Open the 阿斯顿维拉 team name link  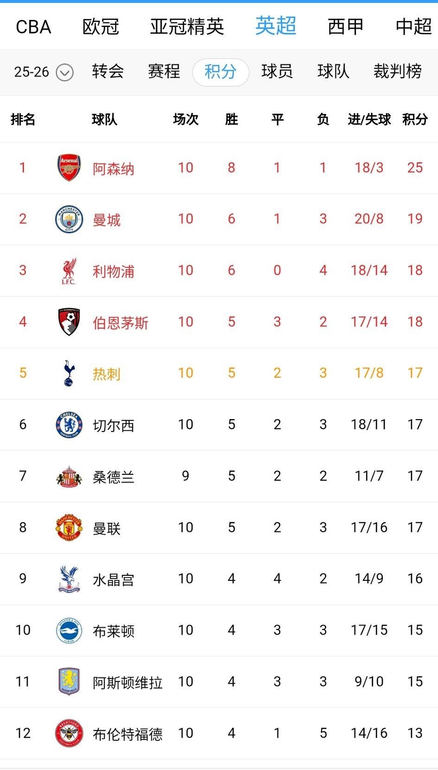coord(127,682)
